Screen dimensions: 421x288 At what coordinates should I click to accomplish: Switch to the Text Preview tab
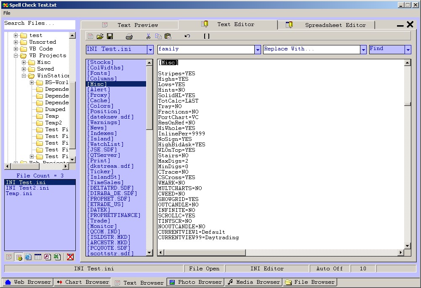pos(130,25)
